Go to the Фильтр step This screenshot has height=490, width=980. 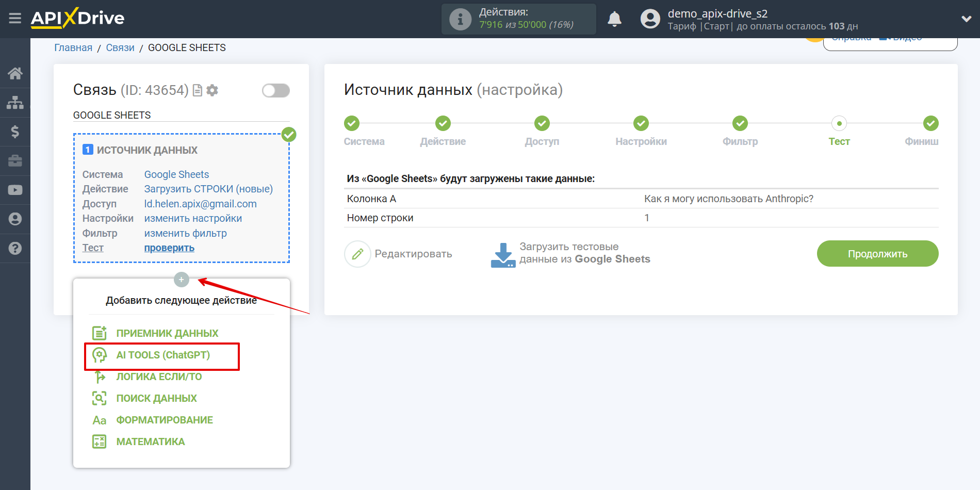[740, 123]
